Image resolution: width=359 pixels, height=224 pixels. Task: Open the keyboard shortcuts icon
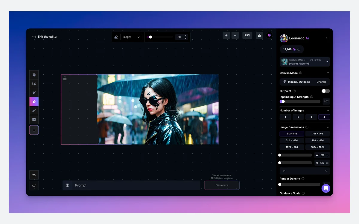[x=259, y=35]
